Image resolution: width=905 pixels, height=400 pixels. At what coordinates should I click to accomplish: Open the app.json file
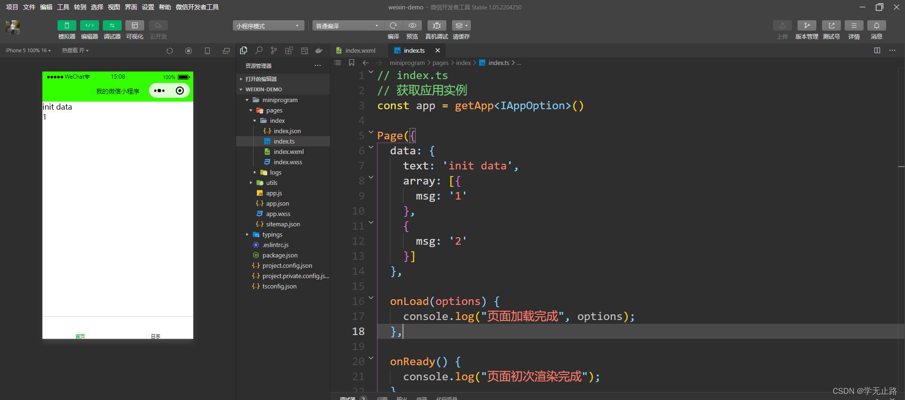pos(277,203)
